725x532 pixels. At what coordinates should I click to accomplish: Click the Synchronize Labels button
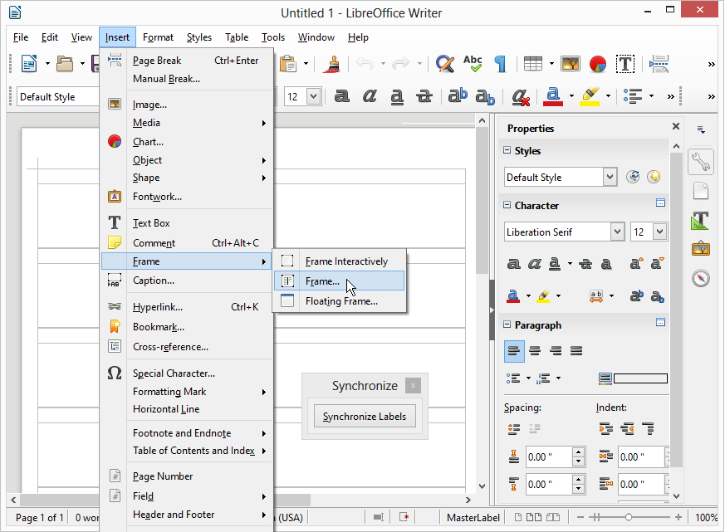(365, 417)
